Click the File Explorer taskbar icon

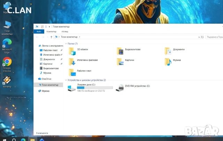click(32, 140)
